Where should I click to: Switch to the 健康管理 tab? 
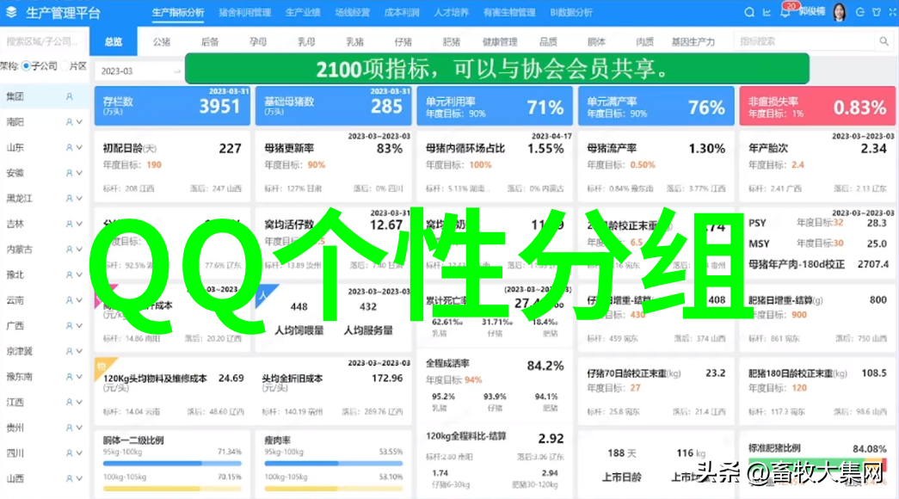click(500, 42)
